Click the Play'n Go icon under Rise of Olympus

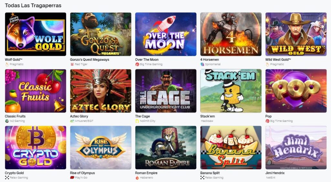point(72,178)
